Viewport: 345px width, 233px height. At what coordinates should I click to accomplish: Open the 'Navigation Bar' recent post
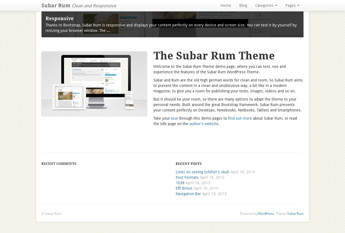click(188, 194)
